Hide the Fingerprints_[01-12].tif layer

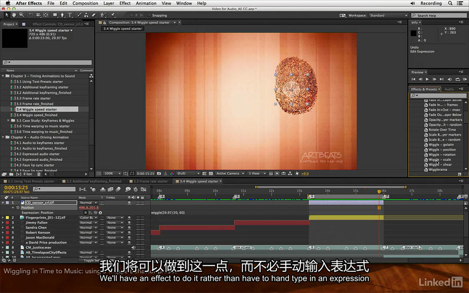coord(129,217)
